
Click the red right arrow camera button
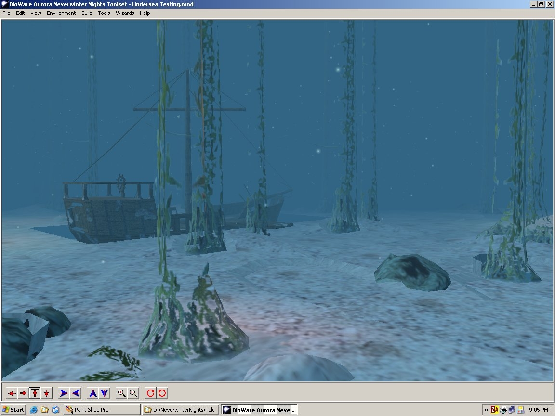pos(23,393)
